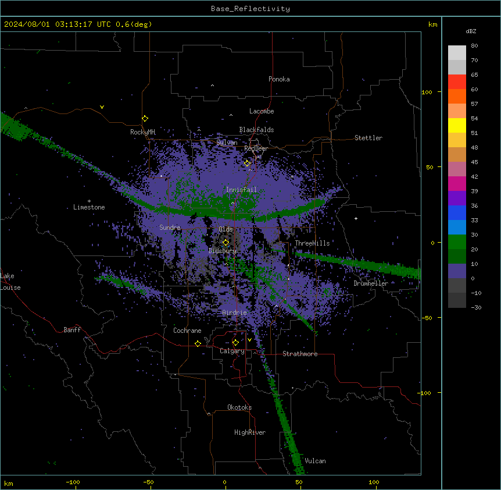Click the dBZ legend heading
Screen dimensions: 501x490
471,31
